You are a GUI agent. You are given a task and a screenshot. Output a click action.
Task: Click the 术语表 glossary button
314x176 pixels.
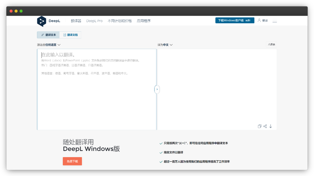(x=271, y=44)
